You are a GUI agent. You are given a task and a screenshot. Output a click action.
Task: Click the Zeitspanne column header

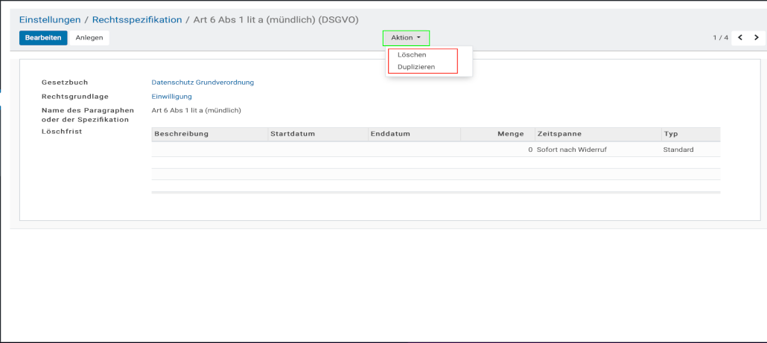[558, 134]
